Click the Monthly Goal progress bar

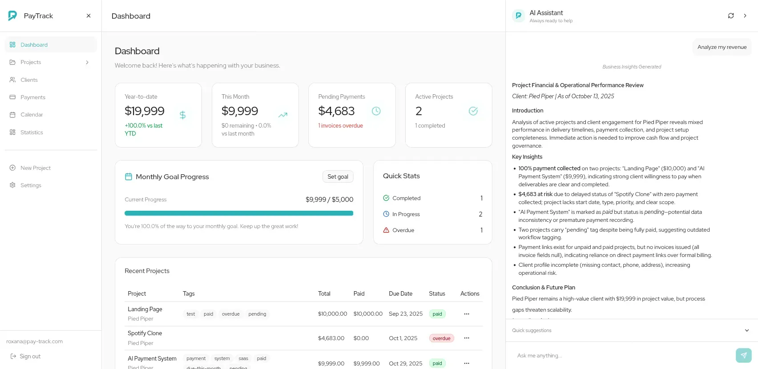pos(239,213)
